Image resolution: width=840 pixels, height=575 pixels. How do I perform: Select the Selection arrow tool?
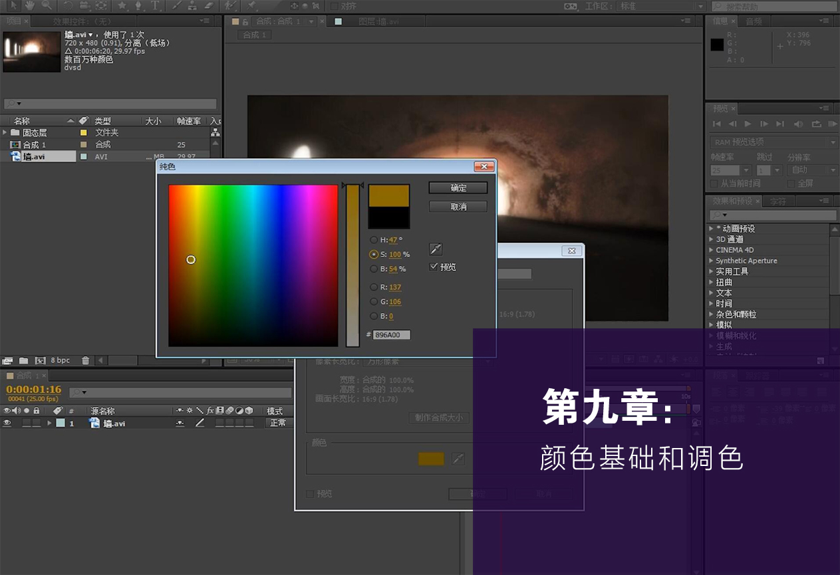(13, 5)
